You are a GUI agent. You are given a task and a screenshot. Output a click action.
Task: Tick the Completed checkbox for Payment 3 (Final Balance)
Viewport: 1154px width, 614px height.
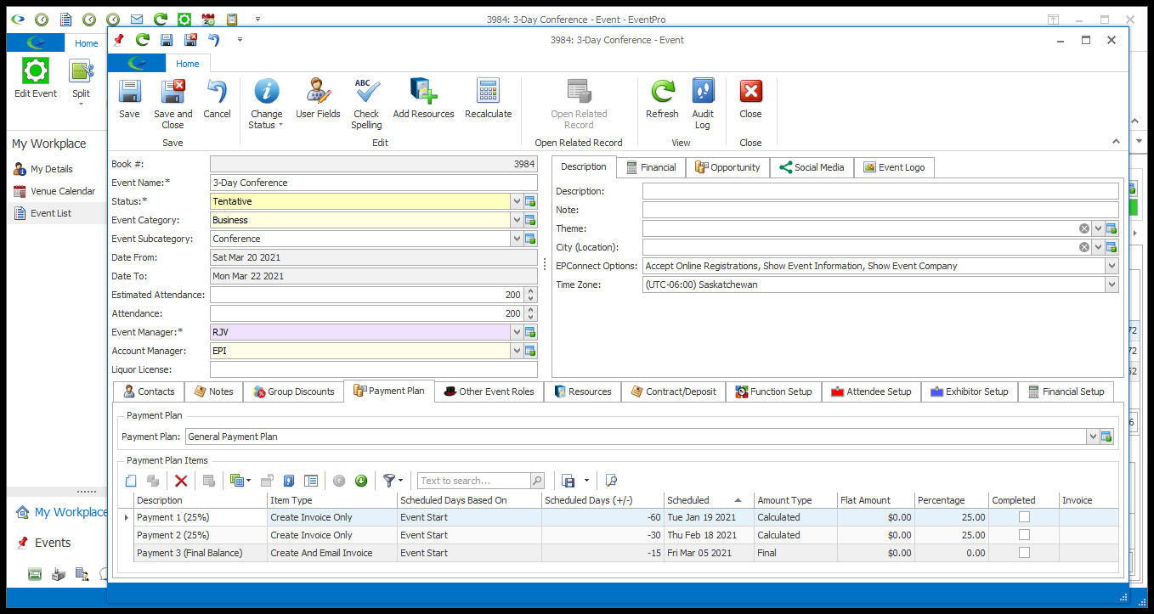[x=1024, y=553]
